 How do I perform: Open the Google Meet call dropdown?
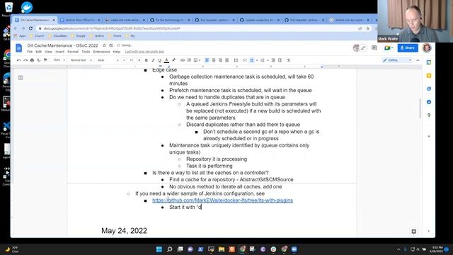point(389,47)
